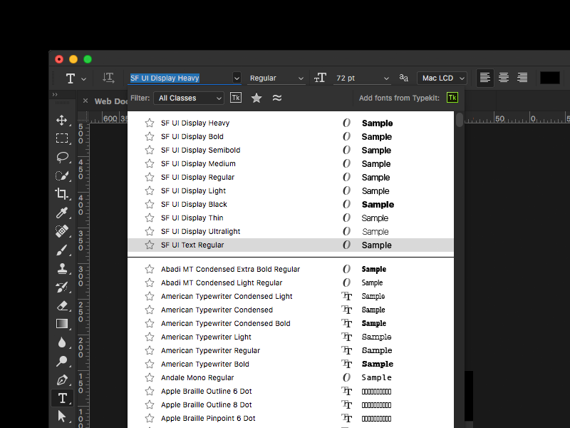Favorite American Typewriter Regular star

click(x=150, y=350)
